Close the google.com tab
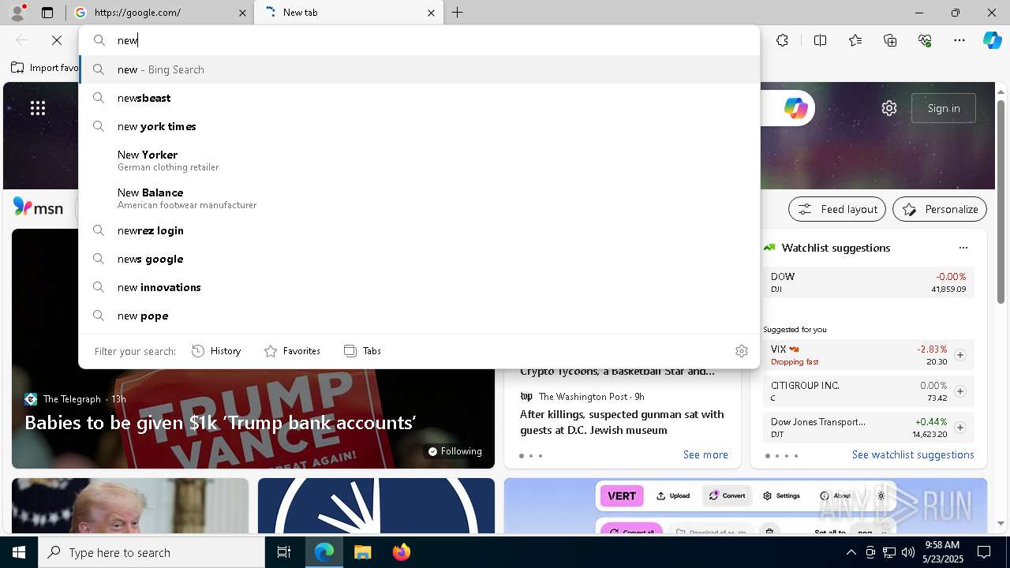This screenshot has height=568, width=1010. coord(243,13)
